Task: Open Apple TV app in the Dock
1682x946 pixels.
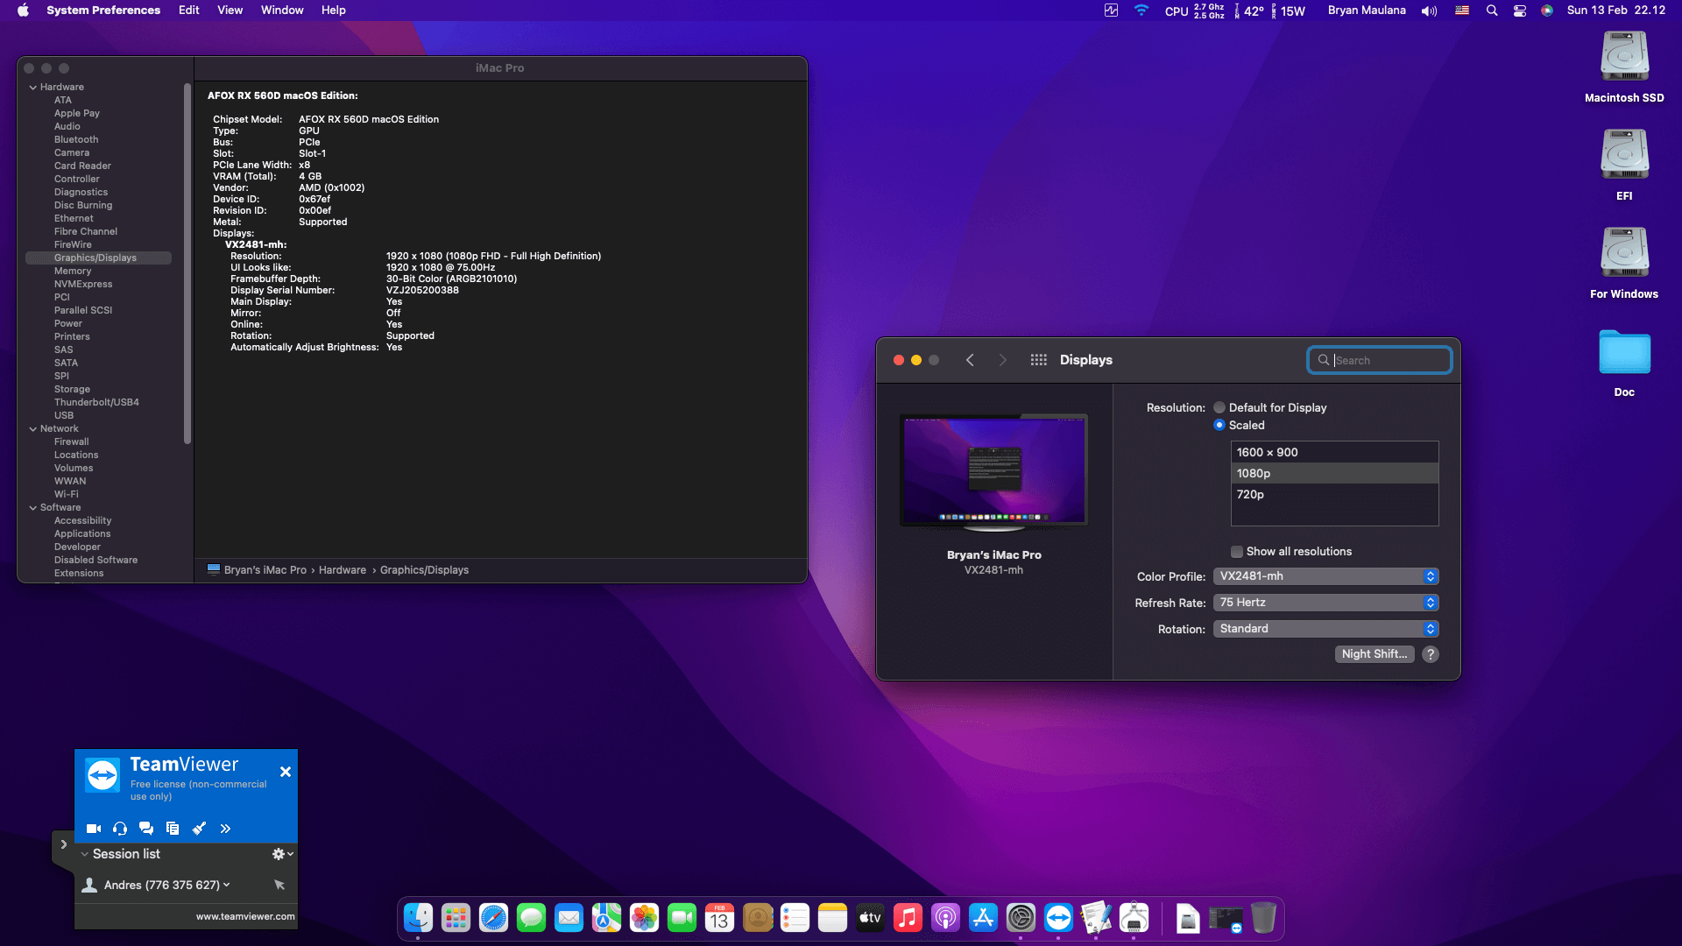Action: pyautogui.click(x=870, y=918)
